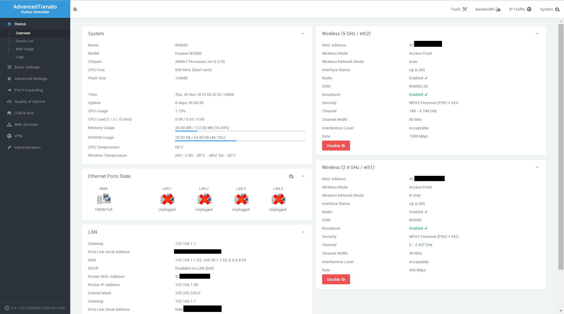Click the Model Huawei WS880 value
The width and height of the screenshot is (564, 314).
click(x=188, y=54)
